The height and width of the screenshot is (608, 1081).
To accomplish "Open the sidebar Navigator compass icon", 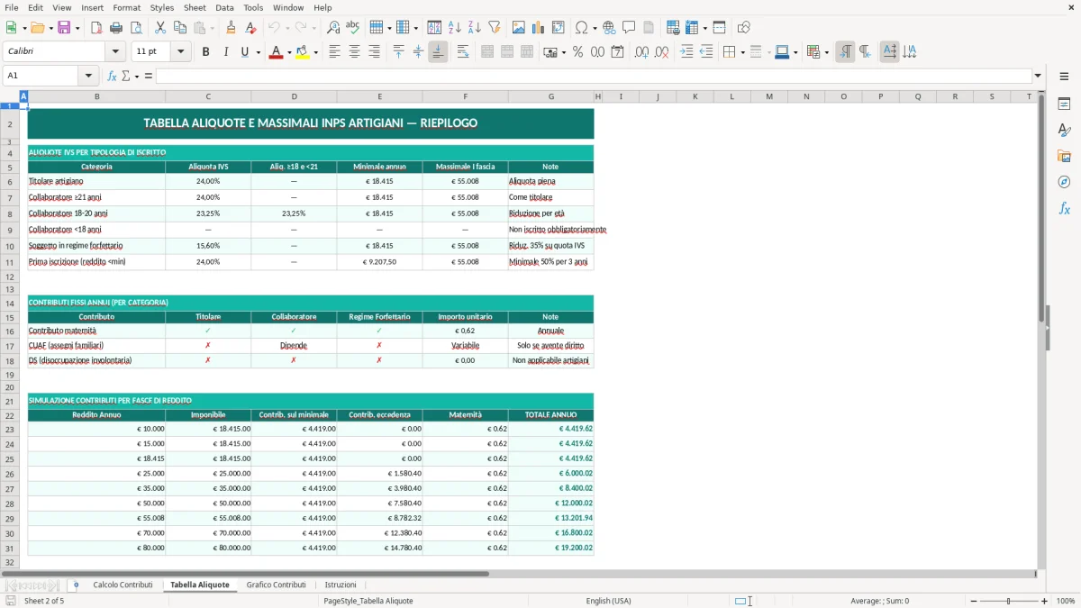I will pyautogui.click(x=1064, y=182).
